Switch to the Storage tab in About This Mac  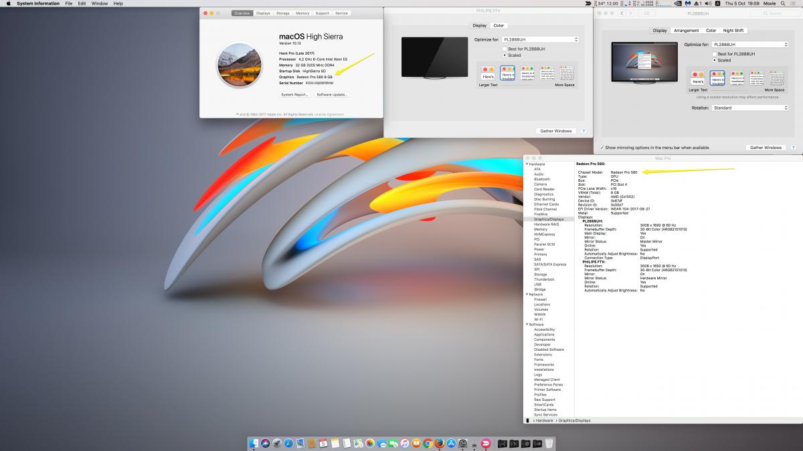click(x=283, y=13)
